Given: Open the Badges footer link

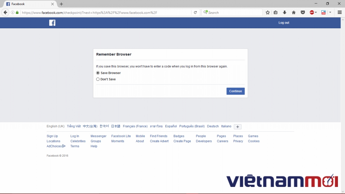Looking at the screenshot, I should [179, 136].
